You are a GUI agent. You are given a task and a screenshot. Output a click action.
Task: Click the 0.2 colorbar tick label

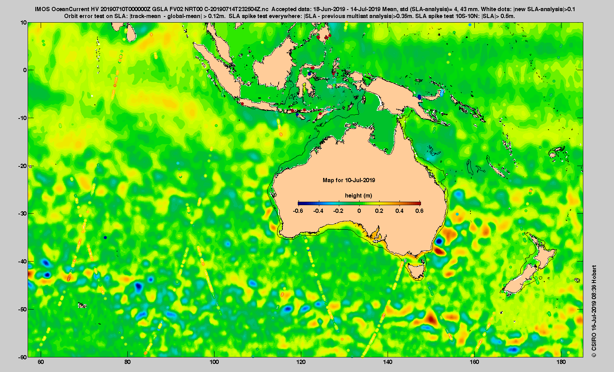pyautogui.click(x=379, y=211)
